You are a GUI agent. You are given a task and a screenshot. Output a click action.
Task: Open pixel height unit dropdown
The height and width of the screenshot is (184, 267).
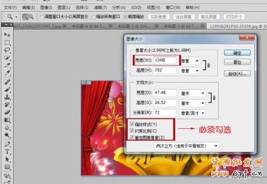click(x=189, y=71)
